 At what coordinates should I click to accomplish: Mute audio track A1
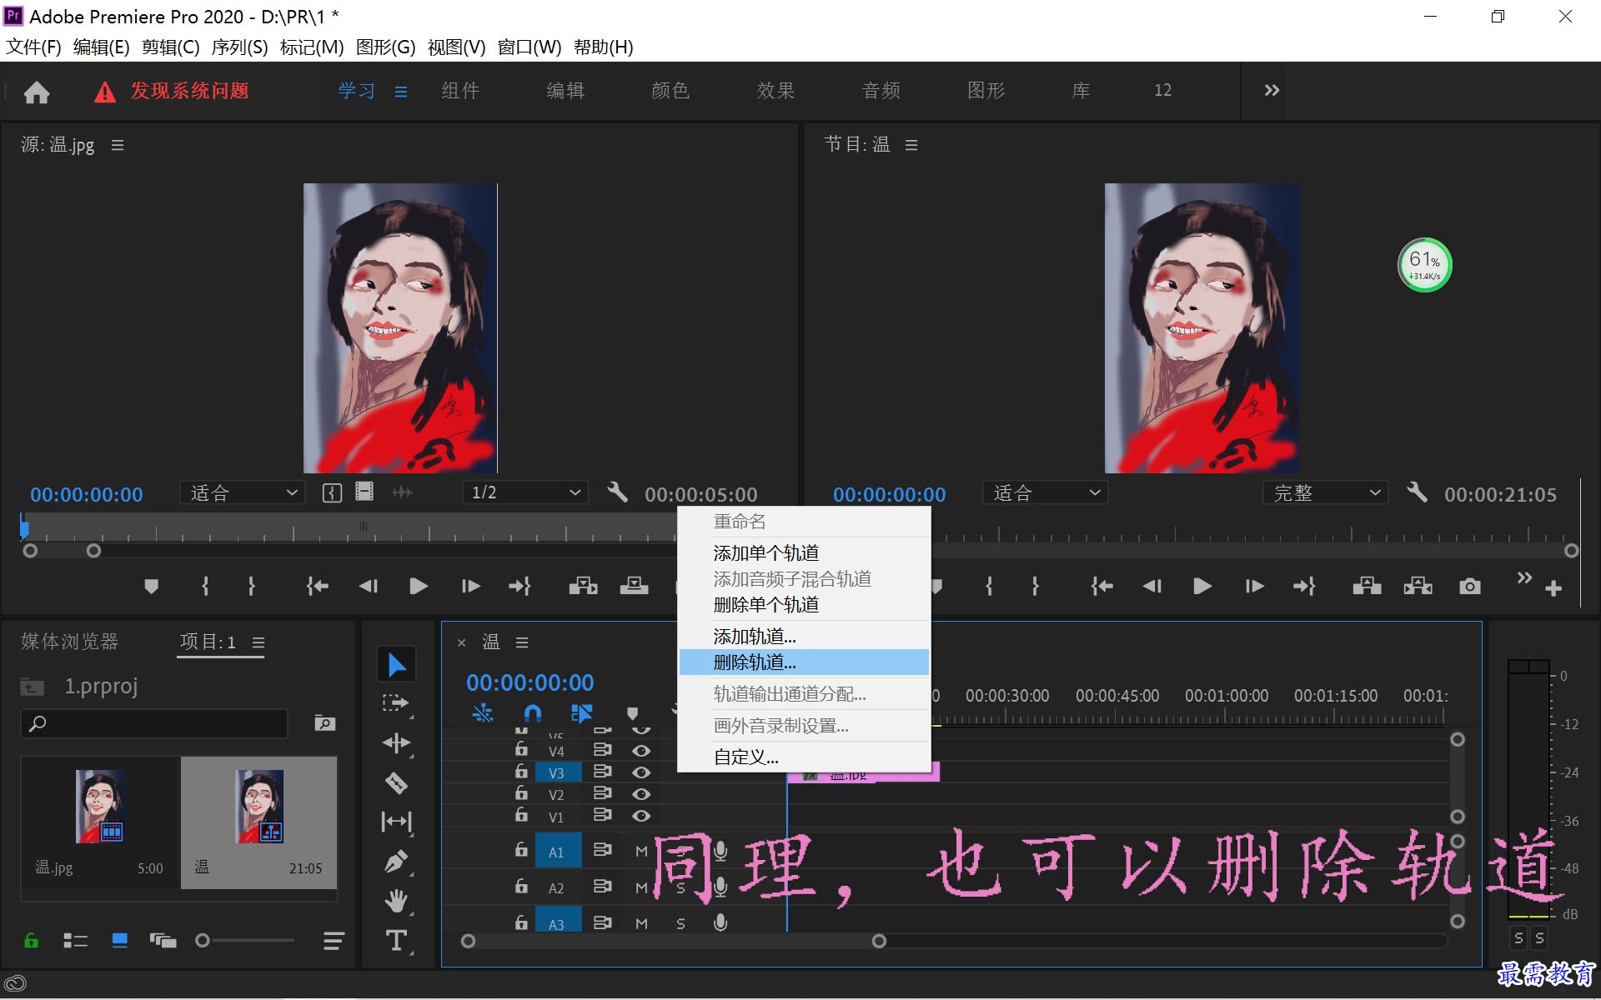pyautogui.click(x=641, y=851)
